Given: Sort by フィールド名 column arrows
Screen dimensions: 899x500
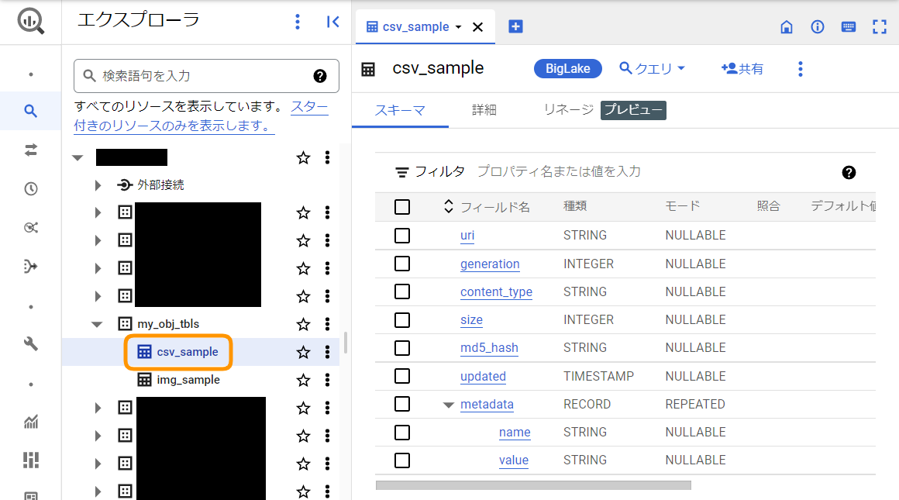Looking at the screenshot, I should 449,206.
